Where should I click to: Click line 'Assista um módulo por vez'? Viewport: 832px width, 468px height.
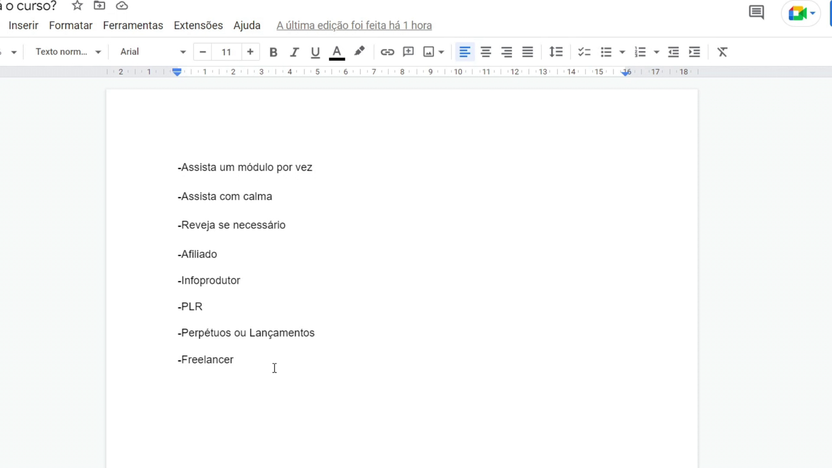point(245,167)
